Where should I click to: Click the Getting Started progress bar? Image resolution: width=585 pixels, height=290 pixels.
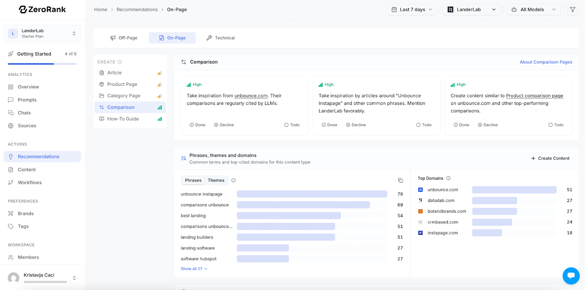(42, 64)
